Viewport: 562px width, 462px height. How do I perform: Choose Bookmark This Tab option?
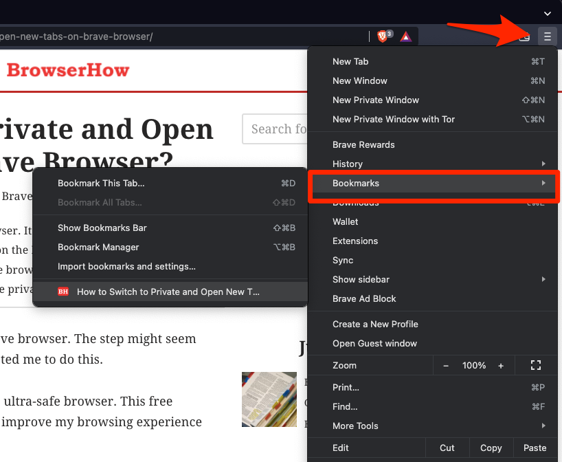101,183
